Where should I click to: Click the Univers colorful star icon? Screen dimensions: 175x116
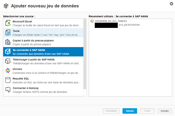tap(8, 71)
